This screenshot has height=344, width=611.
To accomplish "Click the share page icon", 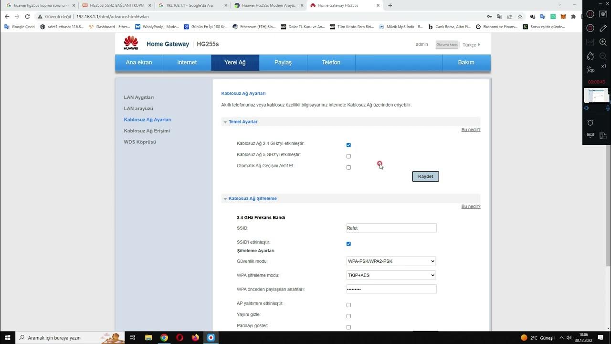I will [x=510, y=16].
